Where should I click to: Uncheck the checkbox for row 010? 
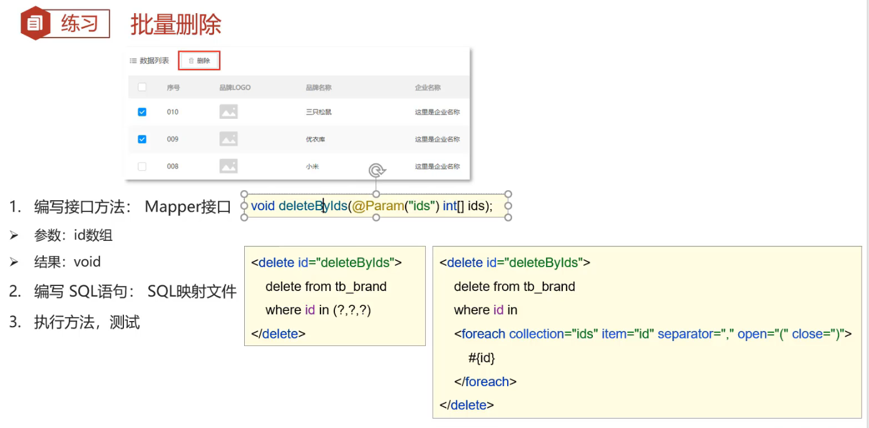click(x=142, y=112)
